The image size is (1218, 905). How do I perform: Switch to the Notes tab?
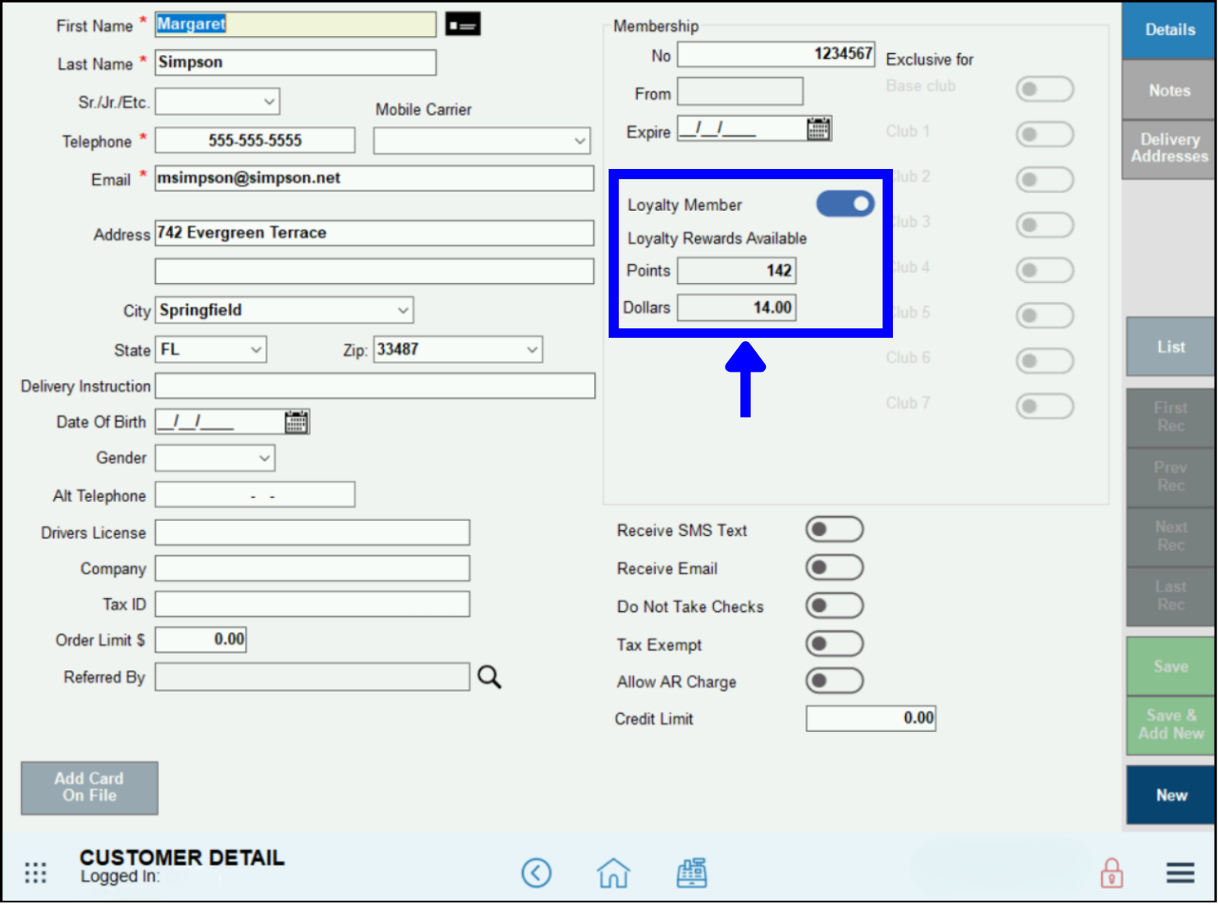[x=1169, y=90]
